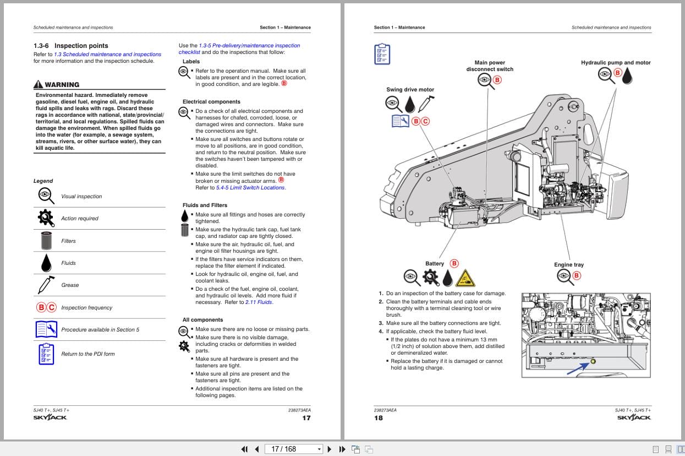Click the Fluids and Filters heading

tap(205, 205)
